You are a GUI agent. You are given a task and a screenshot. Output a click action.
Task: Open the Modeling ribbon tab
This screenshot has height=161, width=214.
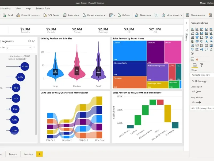click(x=5, y=9)
